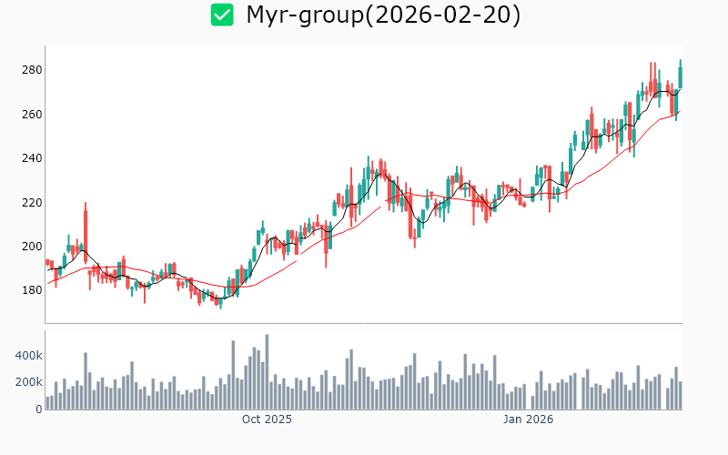Viewport: 728px width, 455px height.
Task: Click the 180 price axis label
Action: tap(31, 290)
